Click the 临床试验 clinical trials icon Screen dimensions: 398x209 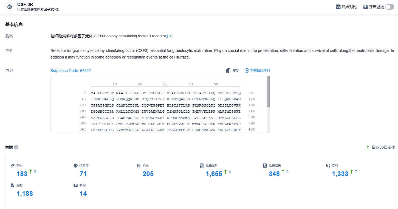[202, 166]
